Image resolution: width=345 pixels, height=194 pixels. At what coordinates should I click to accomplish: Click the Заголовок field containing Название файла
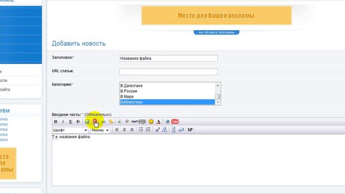click(169, 58)
